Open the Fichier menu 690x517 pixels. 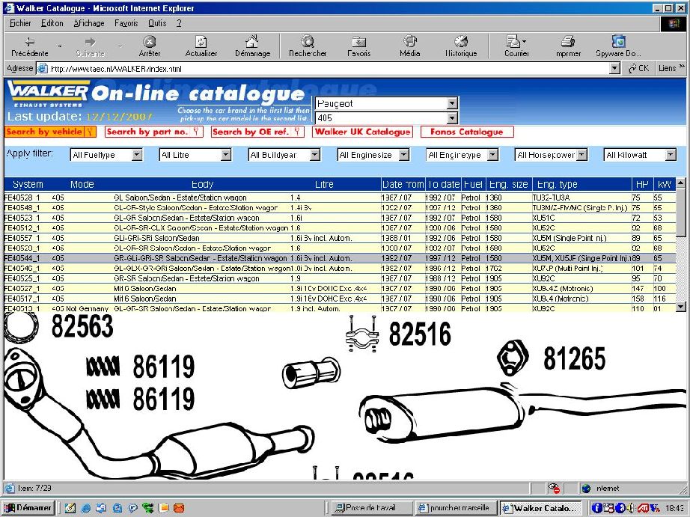pos(20,23)
